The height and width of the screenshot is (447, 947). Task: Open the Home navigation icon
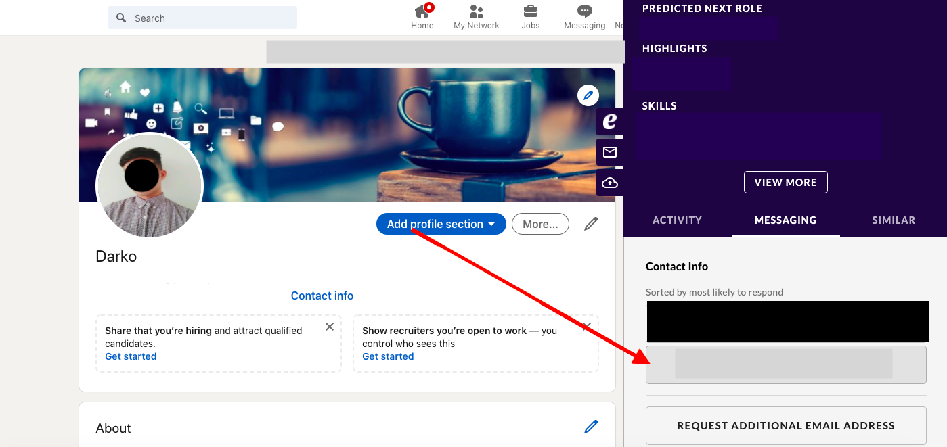coord(422,11)
